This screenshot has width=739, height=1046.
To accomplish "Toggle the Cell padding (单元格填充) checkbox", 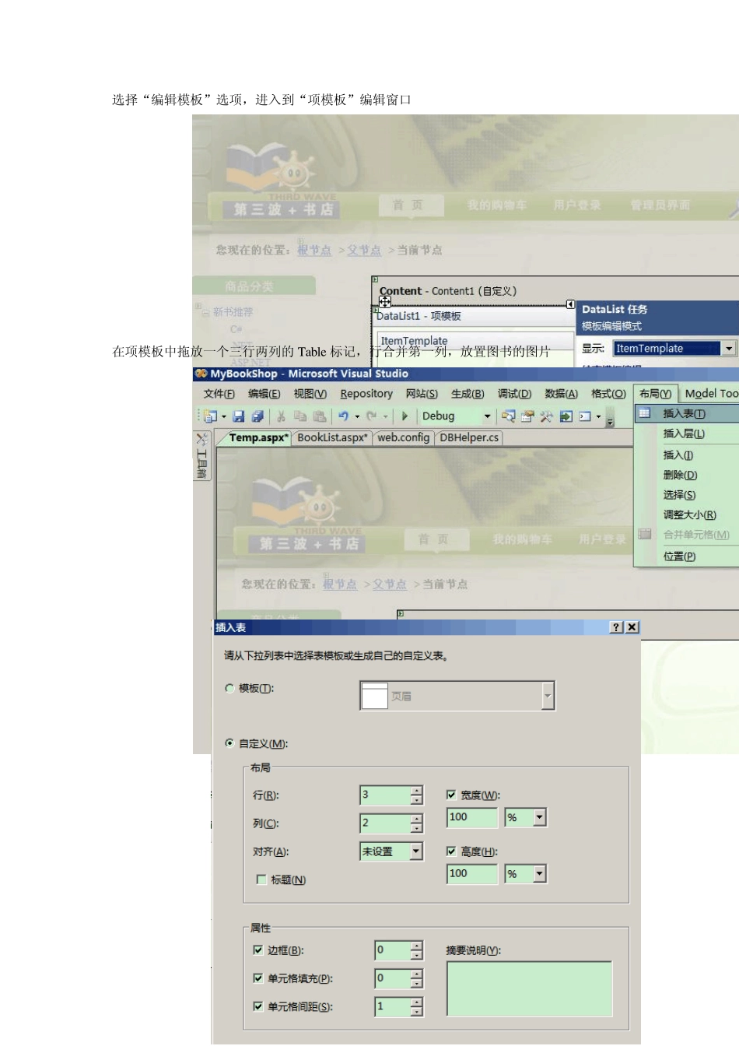I will point(258,978).
